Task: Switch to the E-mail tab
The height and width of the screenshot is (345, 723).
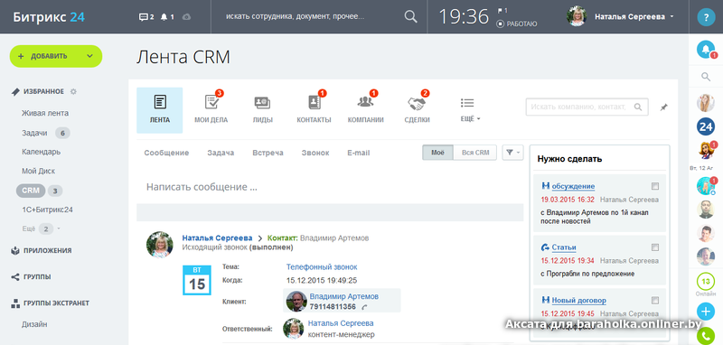Action: pos(359,153)
